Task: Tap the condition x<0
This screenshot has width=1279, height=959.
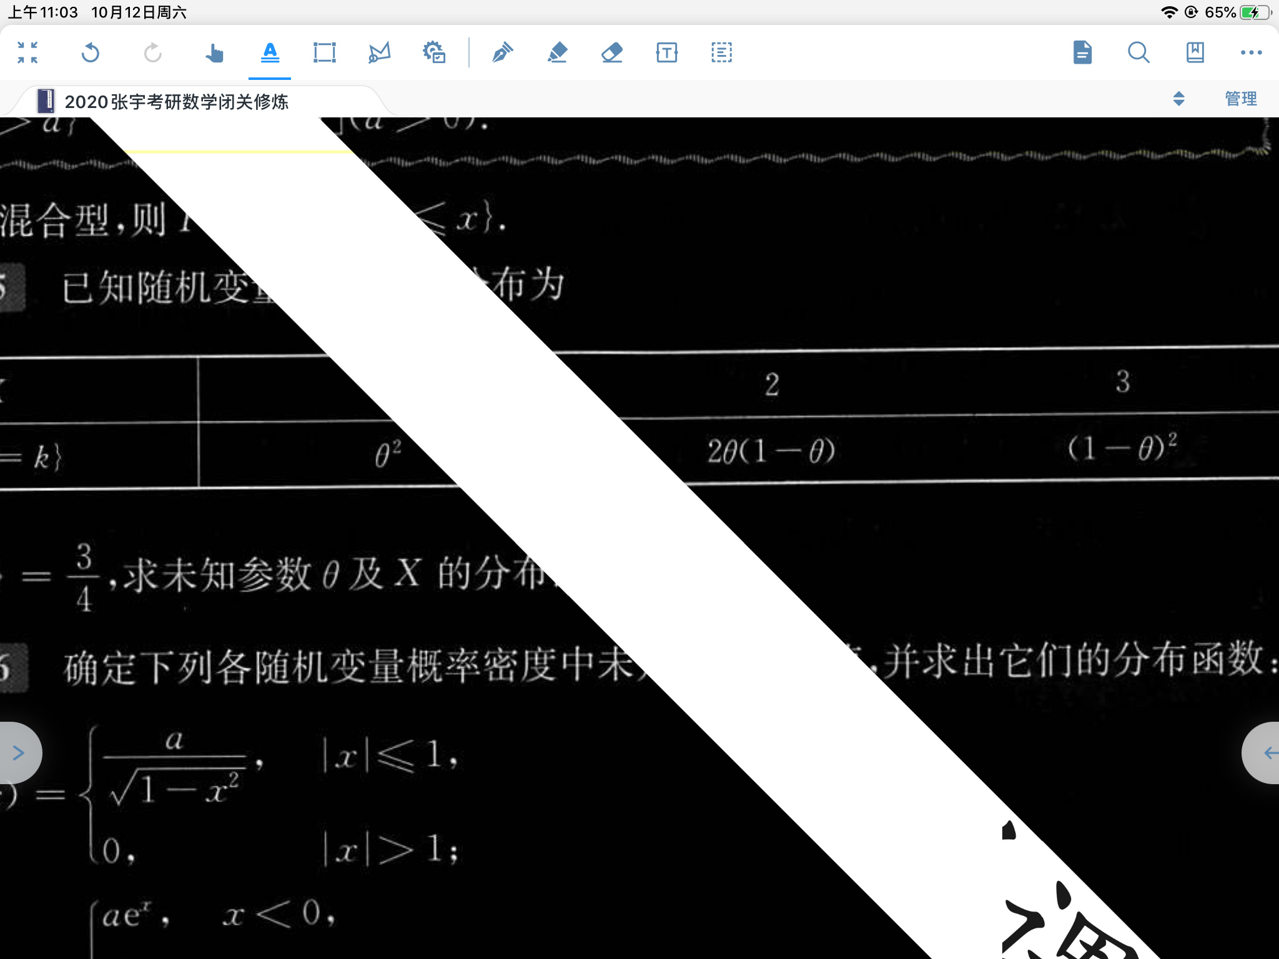Action: point(273,915)
